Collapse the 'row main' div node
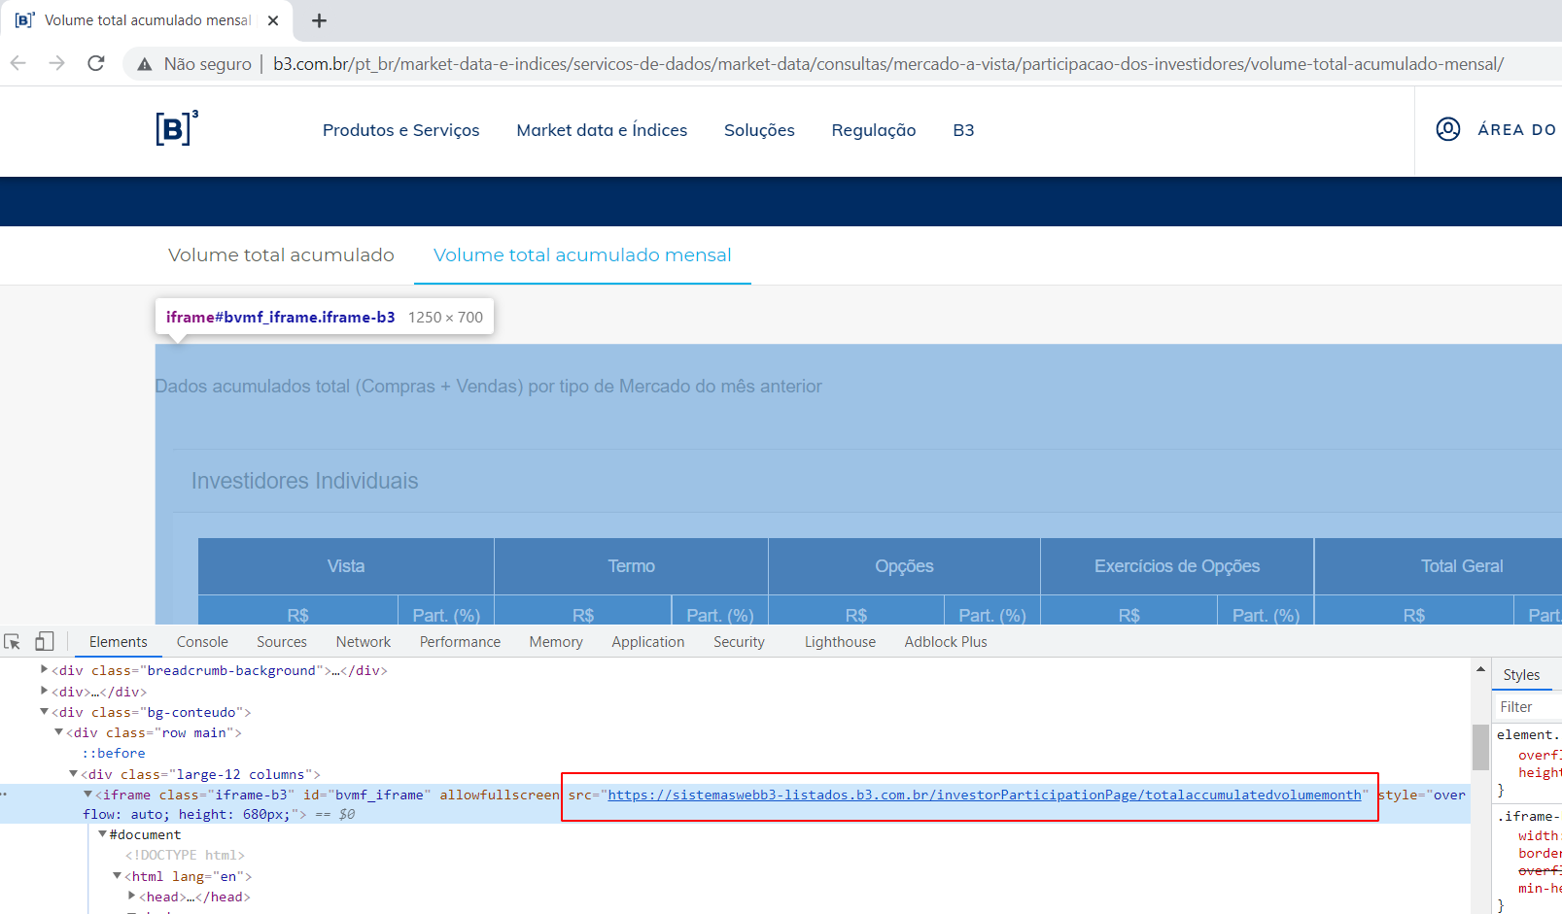 pos(58,732)
